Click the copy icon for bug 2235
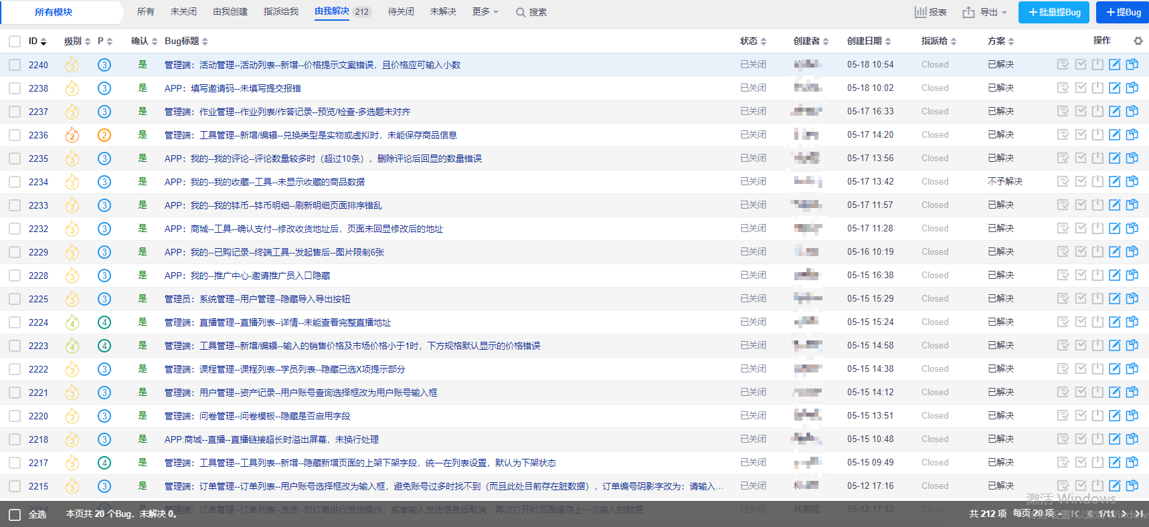 point(1132,159)
